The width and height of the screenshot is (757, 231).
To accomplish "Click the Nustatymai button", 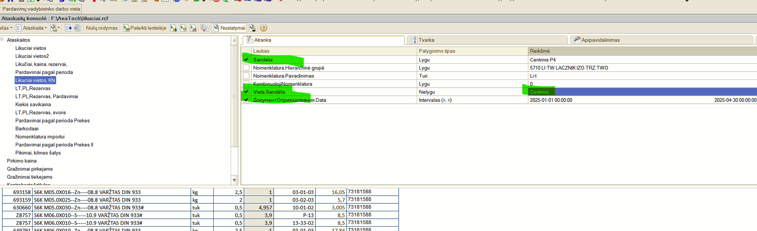I will [x=229, y=28].
